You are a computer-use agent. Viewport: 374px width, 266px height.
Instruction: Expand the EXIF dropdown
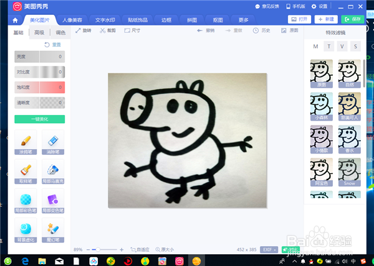[x=269, y=250]
